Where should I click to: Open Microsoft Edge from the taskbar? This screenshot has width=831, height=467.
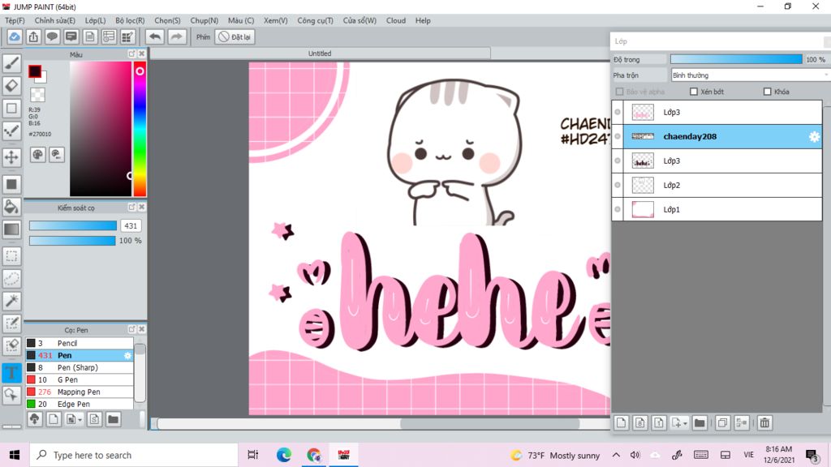(283, 455)
